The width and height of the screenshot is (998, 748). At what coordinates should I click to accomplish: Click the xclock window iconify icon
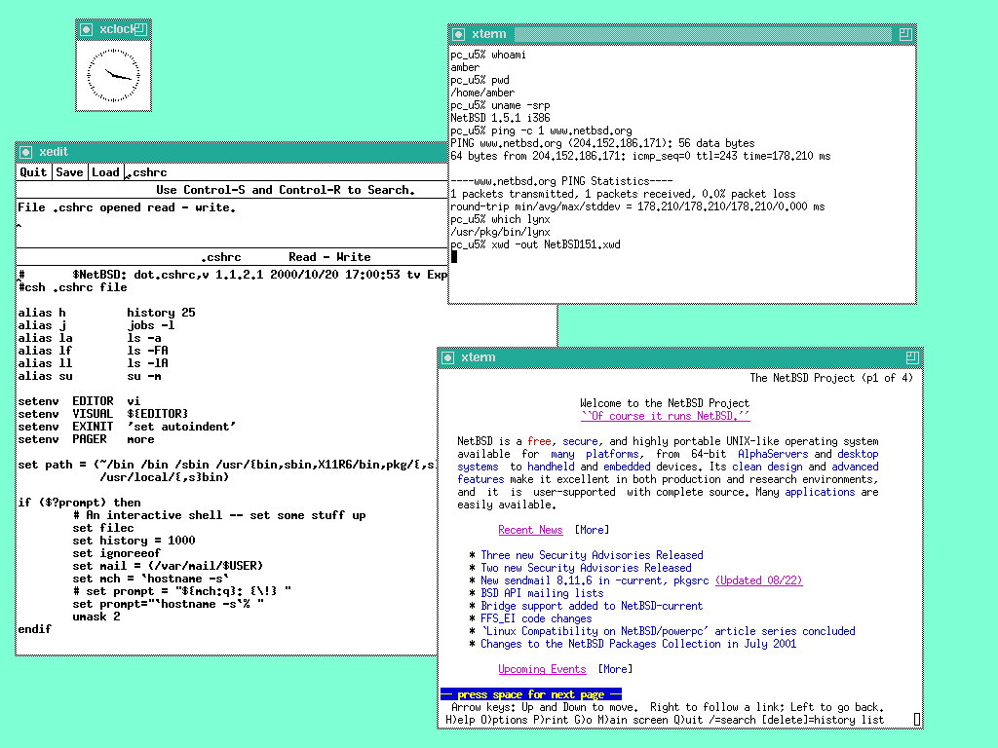86,29
